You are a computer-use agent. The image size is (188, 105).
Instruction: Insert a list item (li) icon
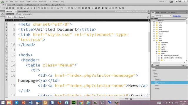point(31,8)
